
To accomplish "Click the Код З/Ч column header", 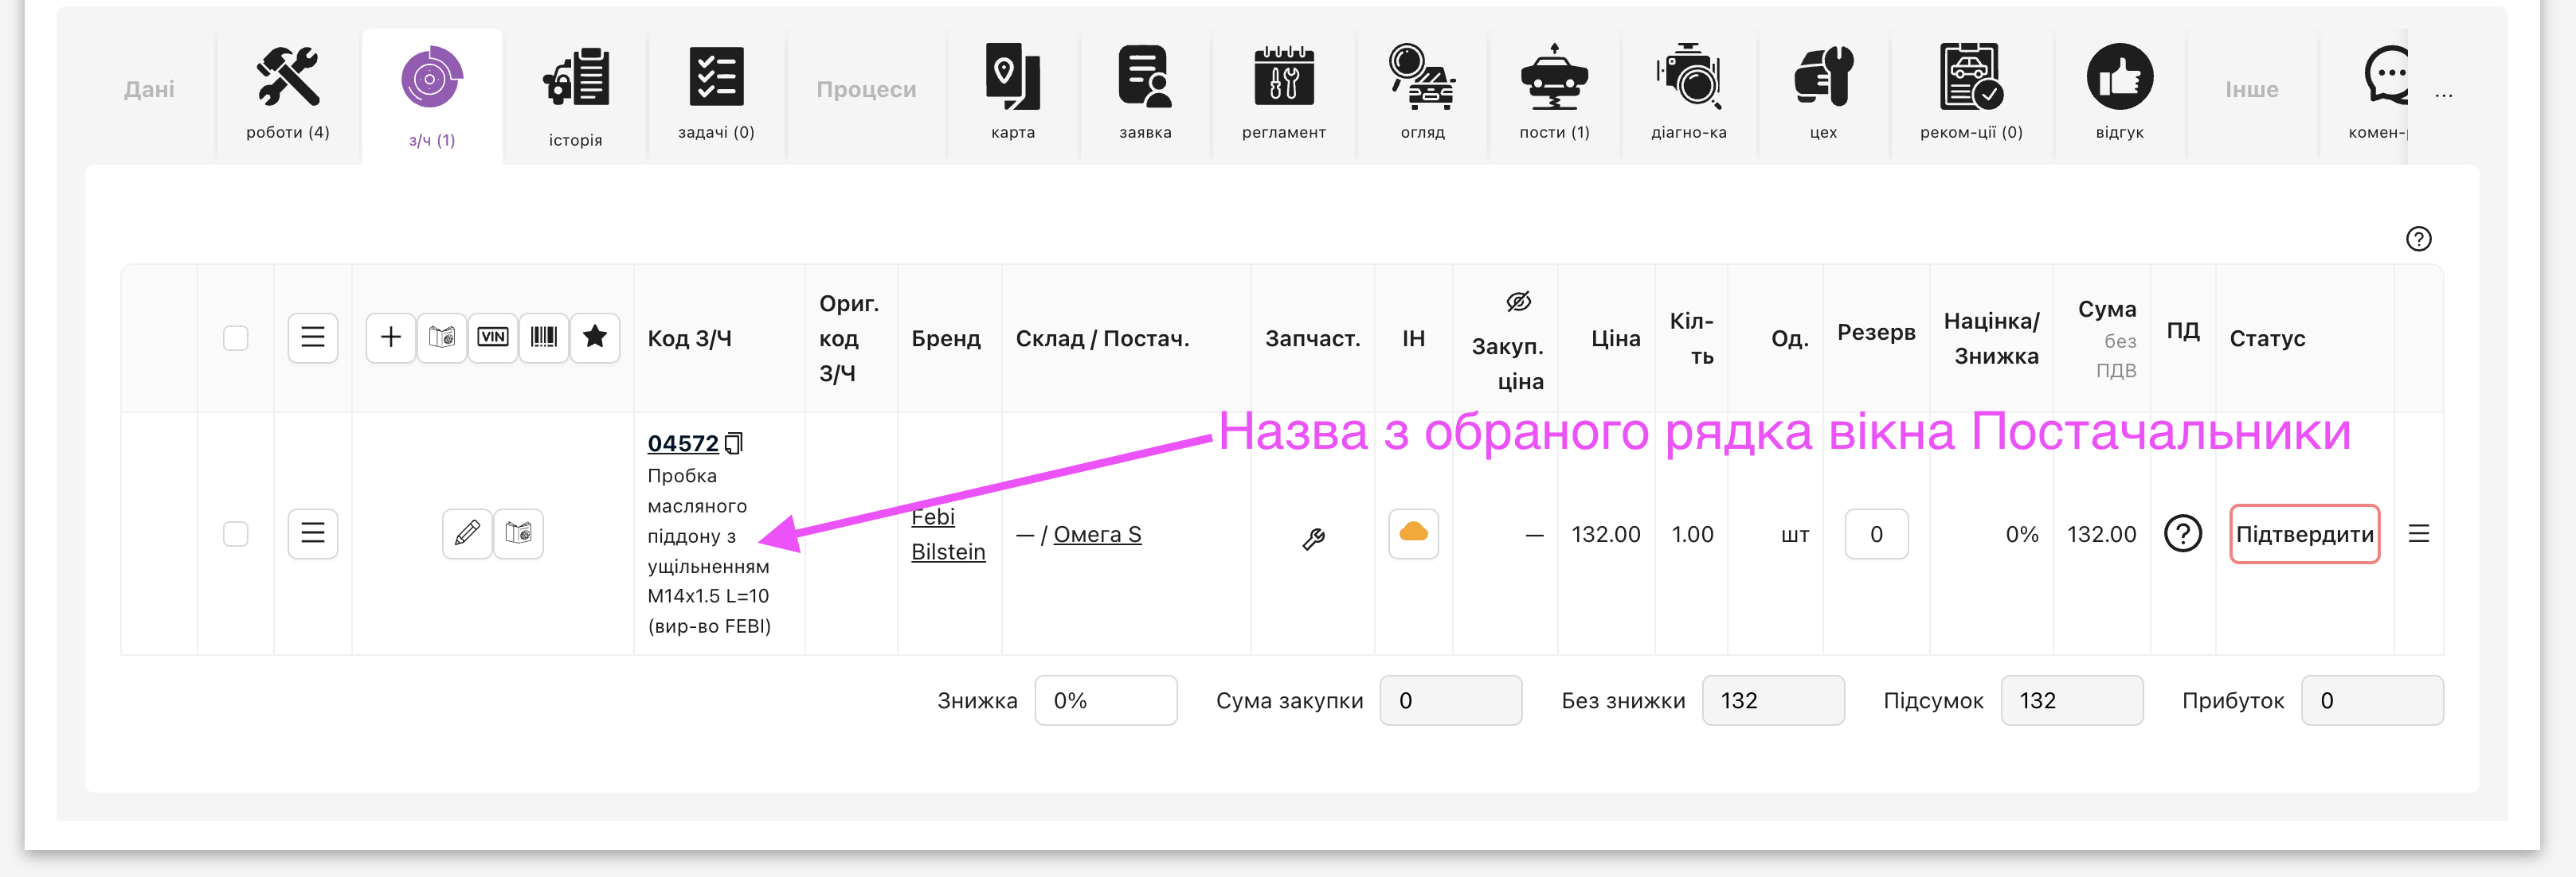I will point(689,338).
